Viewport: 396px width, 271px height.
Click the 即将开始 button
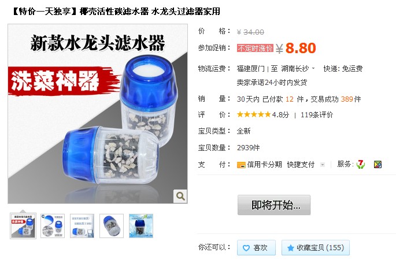point(274,205)
